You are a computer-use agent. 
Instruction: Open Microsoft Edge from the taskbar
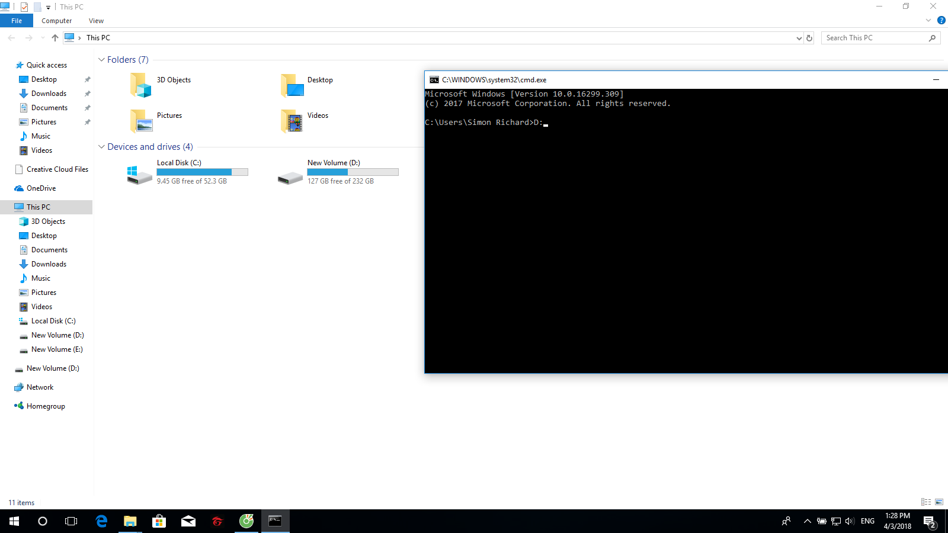101,521
